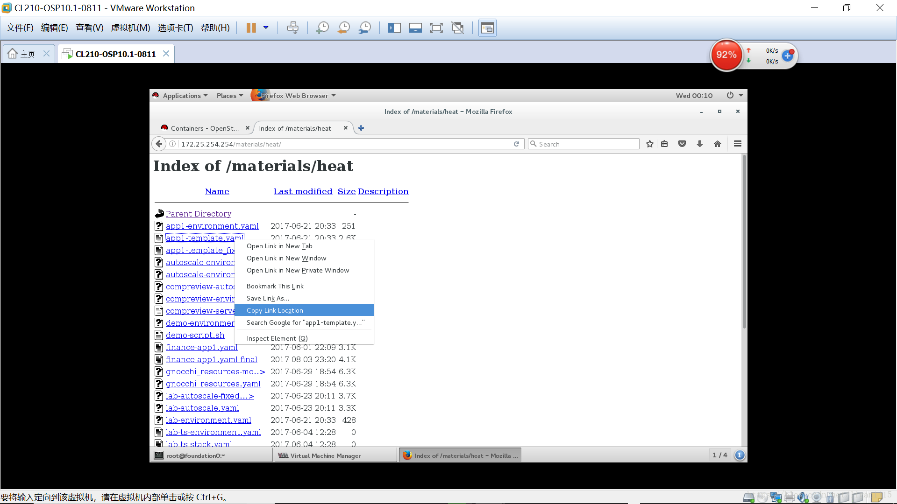Viewport: 897px width, 504px height.
Task: Suspend the virtual machine with the pause icon
Action: [x=252, y=28]
